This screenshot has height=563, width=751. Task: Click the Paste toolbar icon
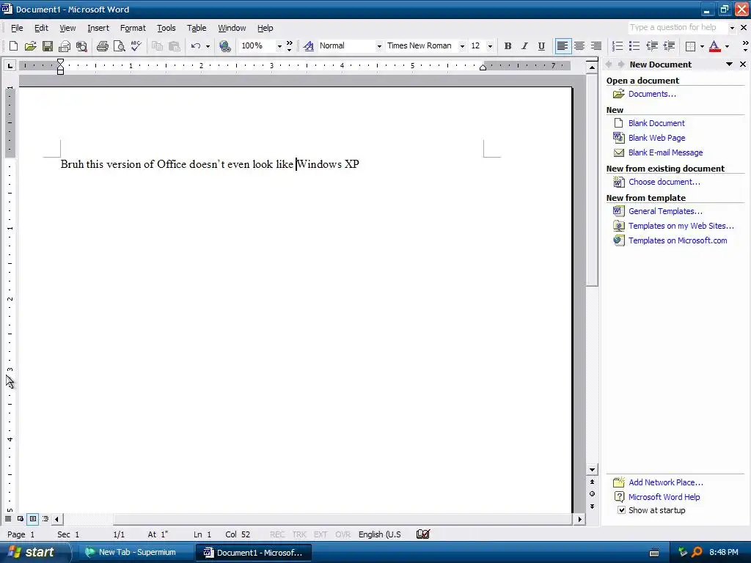[x=175, y=46]
